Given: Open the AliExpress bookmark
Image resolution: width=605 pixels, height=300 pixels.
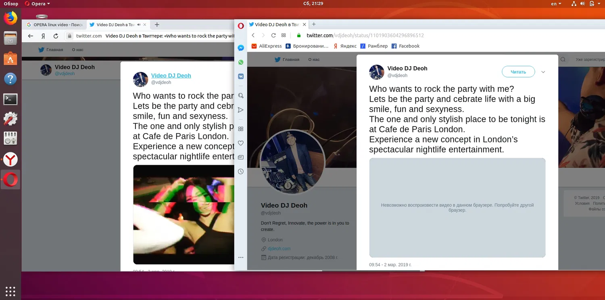Looking at the screenshot, I should [x=267, y=46].
